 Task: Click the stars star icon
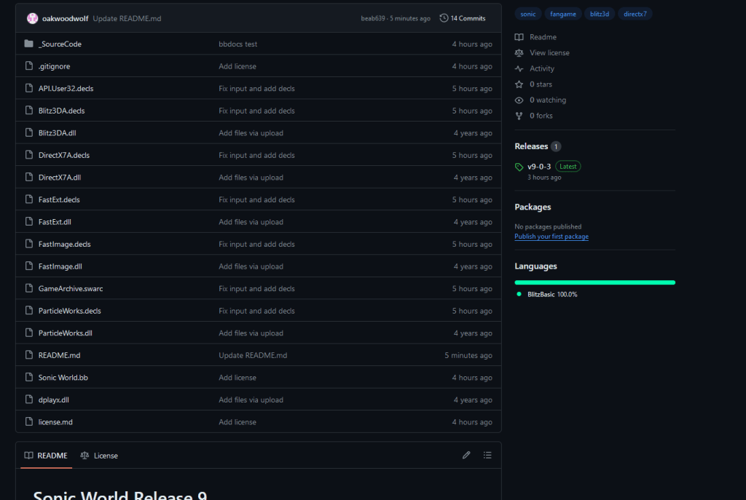(x=519, y=84)
